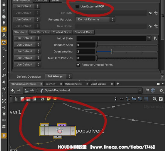Click the corner bracket icon in left toolbar
This screenshot has width=166, height=152.
tap(4, 95)
